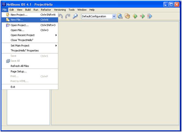The height and width of the screenshot is (132, 182).
Task: Choose New File... from File menu
Action: [x=30, y=20]
